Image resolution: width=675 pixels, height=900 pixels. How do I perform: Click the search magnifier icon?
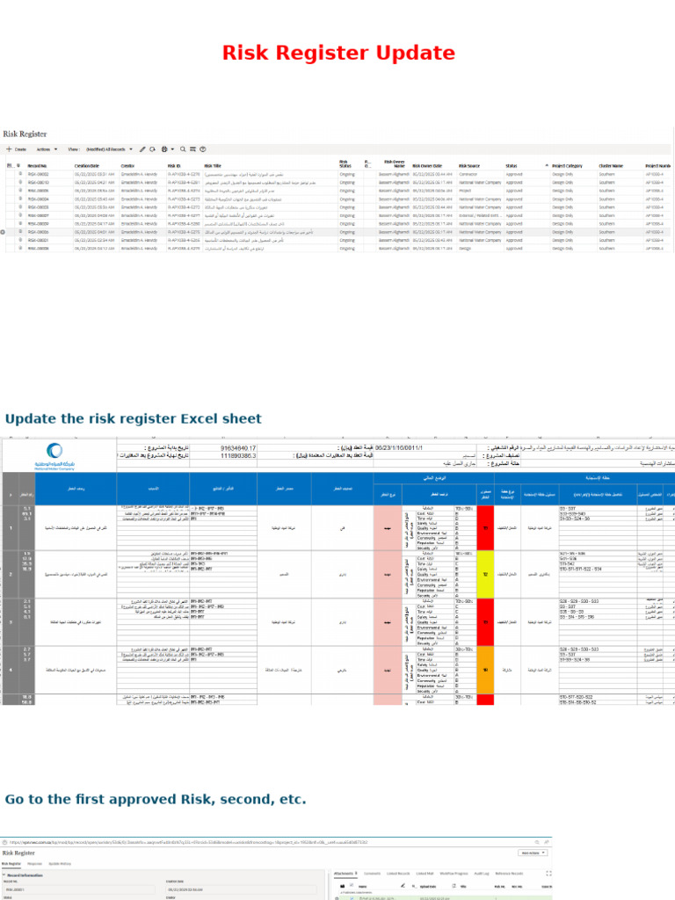183,149
